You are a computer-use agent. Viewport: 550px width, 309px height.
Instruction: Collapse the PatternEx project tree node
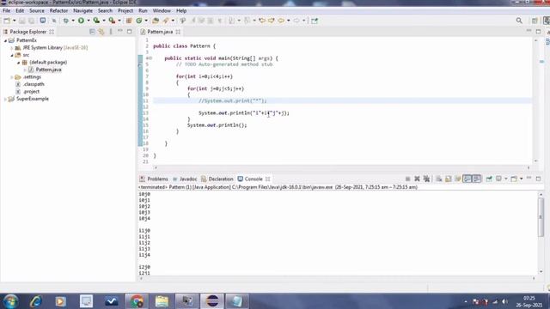(x=5, y=40)
